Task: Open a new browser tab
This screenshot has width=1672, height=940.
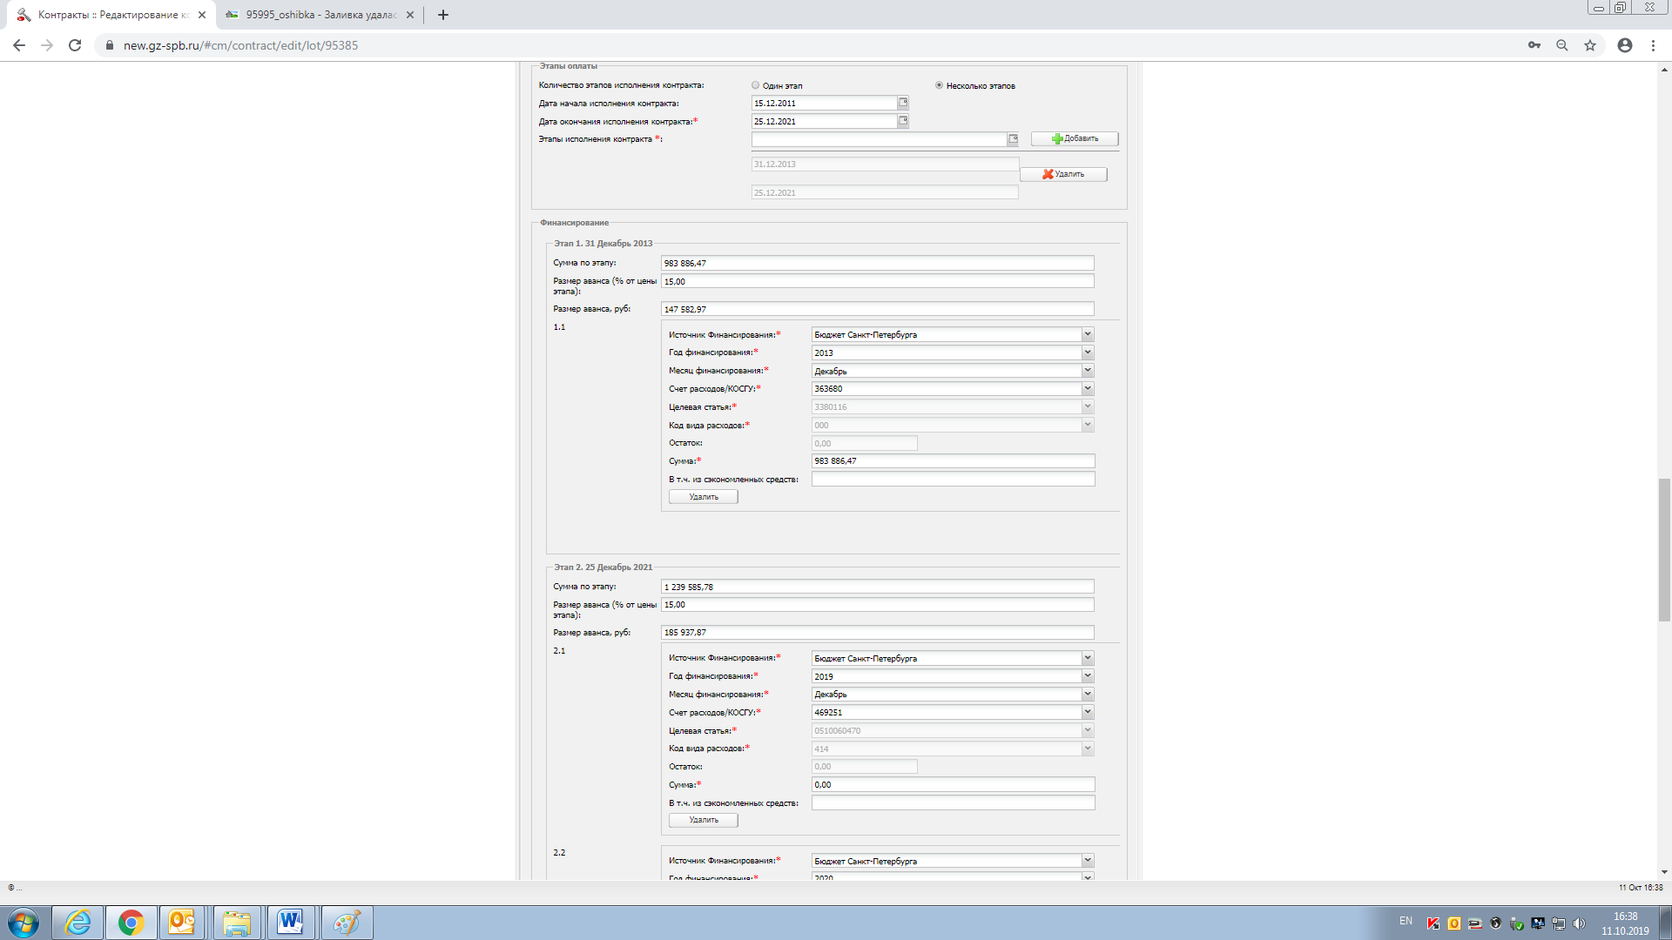Action: pyautogui.click(x=443, y=15)
